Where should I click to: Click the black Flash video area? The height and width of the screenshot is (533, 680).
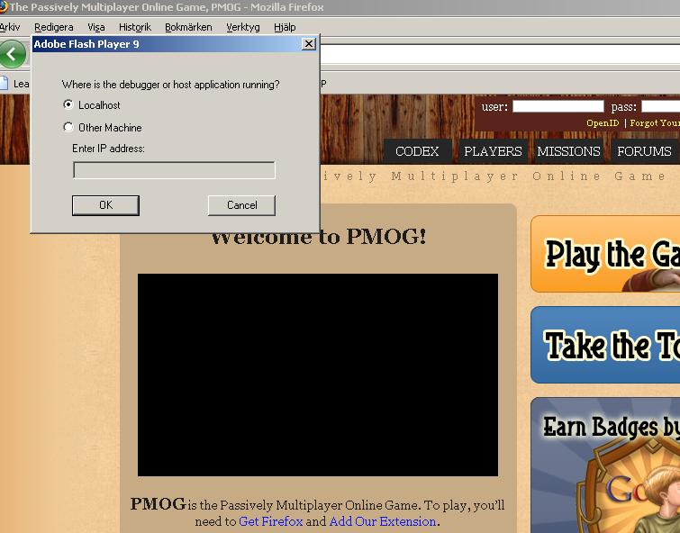pos(317,375)
